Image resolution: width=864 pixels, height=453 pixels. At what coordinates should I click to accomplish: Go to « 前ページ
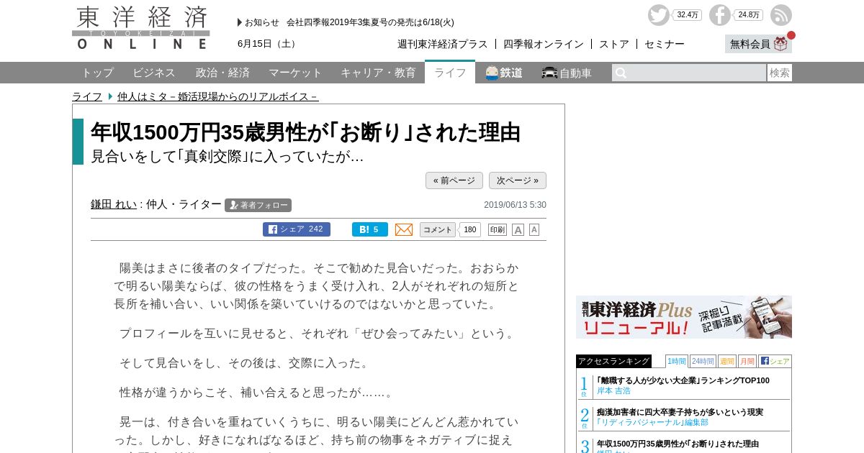coord(454,180)
